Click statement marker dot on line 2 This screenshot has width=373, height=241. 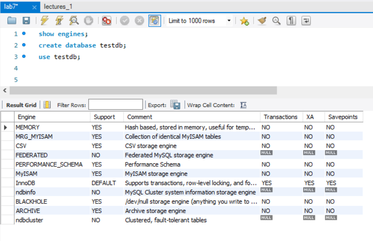tap(24, 45)
